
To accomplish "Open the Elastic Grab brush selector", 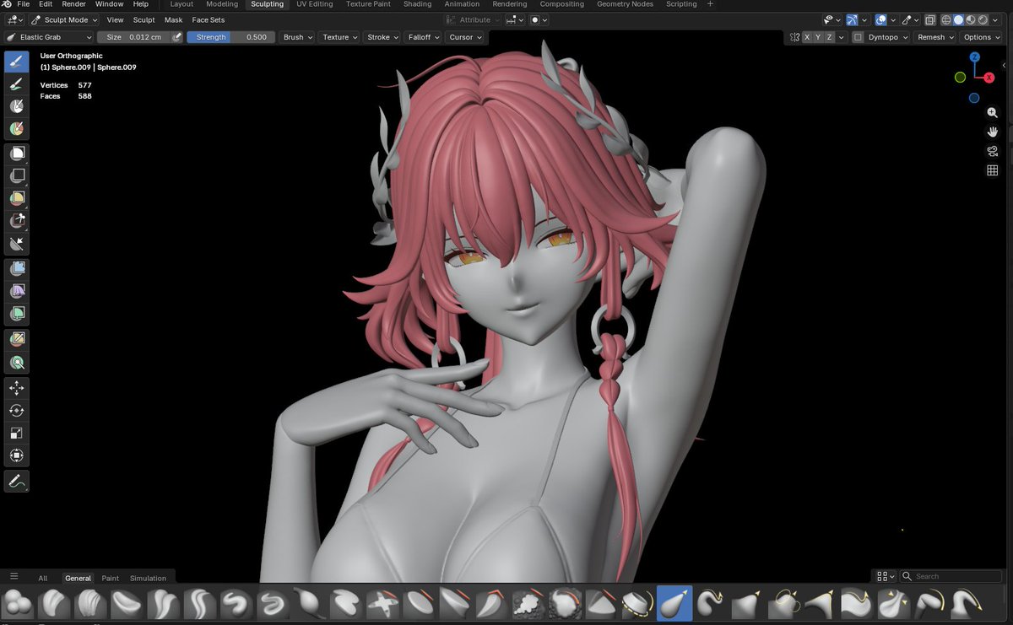I will pyautogui.click(x=49, y=37).
